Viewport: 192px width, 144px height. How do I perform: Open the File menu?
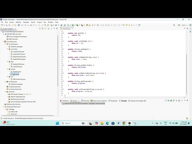point(2,22)
